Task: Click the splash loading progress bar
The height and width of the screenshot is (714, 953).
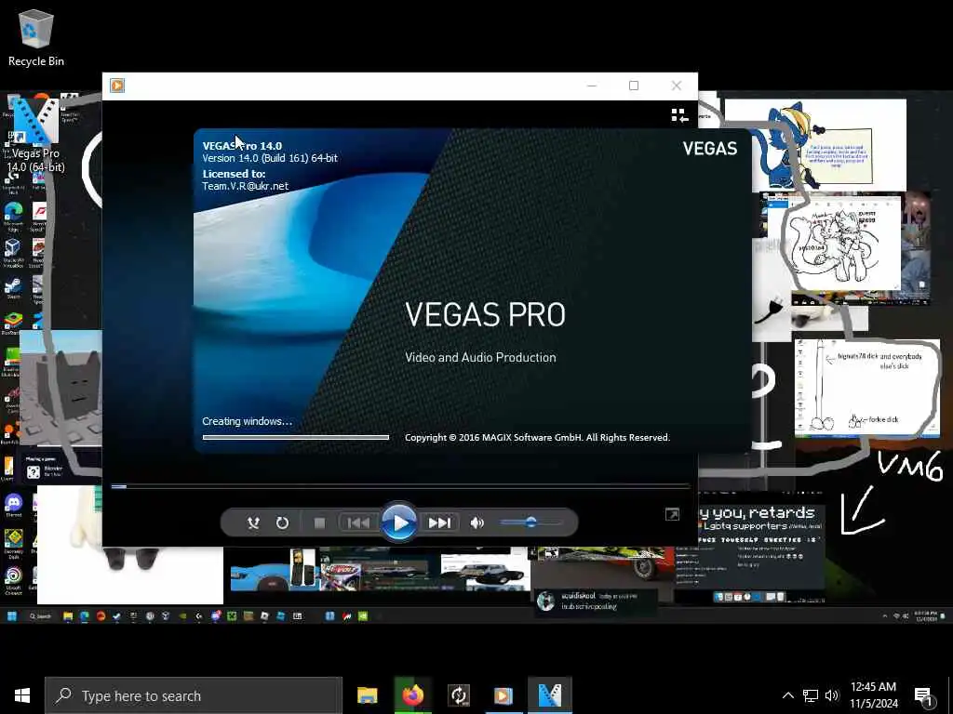Action: coord(295,437)
